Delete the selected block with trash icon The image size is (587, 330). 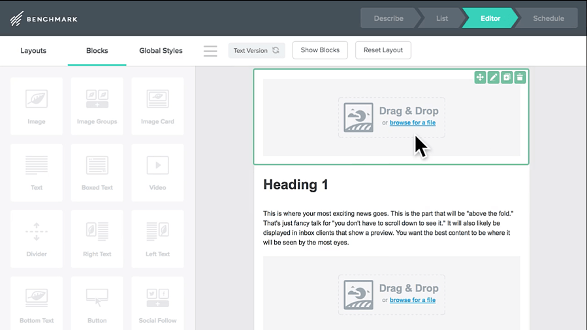[520, 78]
